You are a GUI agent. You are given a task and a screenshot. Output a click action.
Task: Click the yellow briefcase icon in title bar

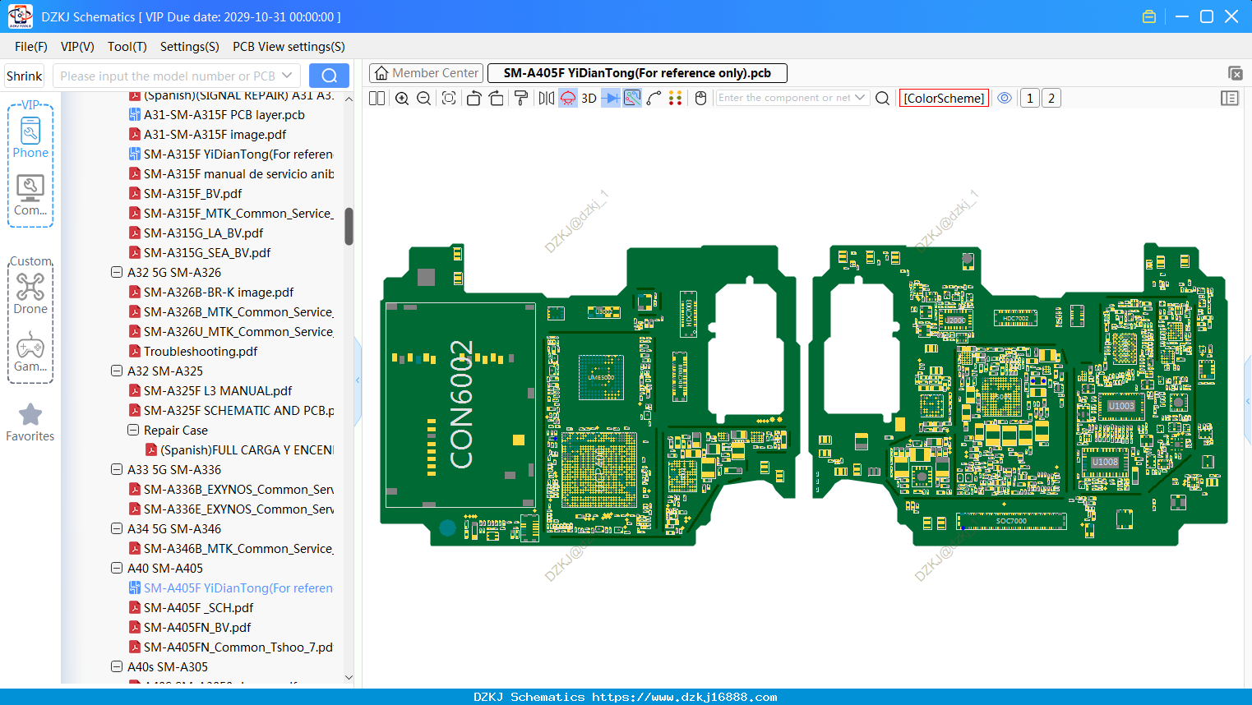pyautogui.click(x=1149, y=16)
